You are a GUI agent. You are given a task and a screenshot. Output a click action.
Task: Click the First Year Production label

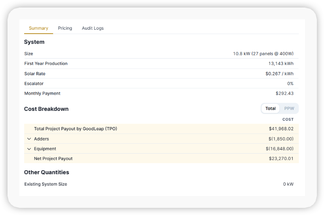pyautogui.click(x=46, y=64)
